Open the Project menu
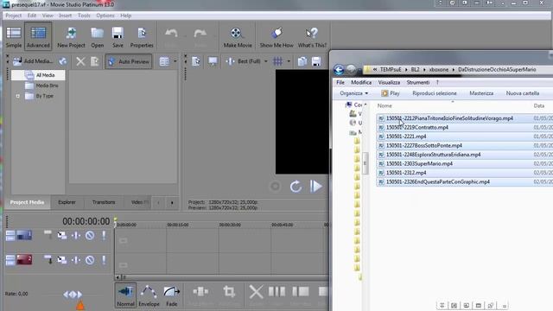553x311 pixels. tap(14, 16)
